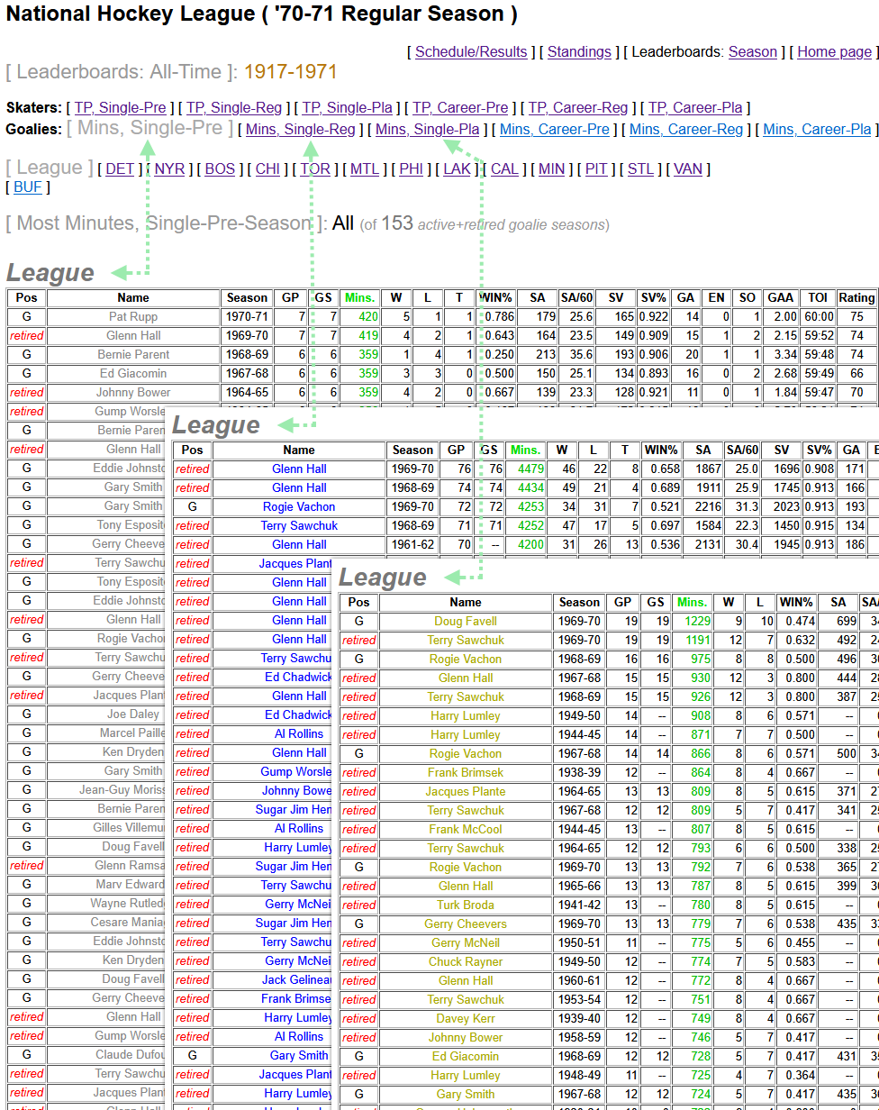Open Rogie Vachon in the 975-minute row
879x1110 pixels.
pos(466,660)
